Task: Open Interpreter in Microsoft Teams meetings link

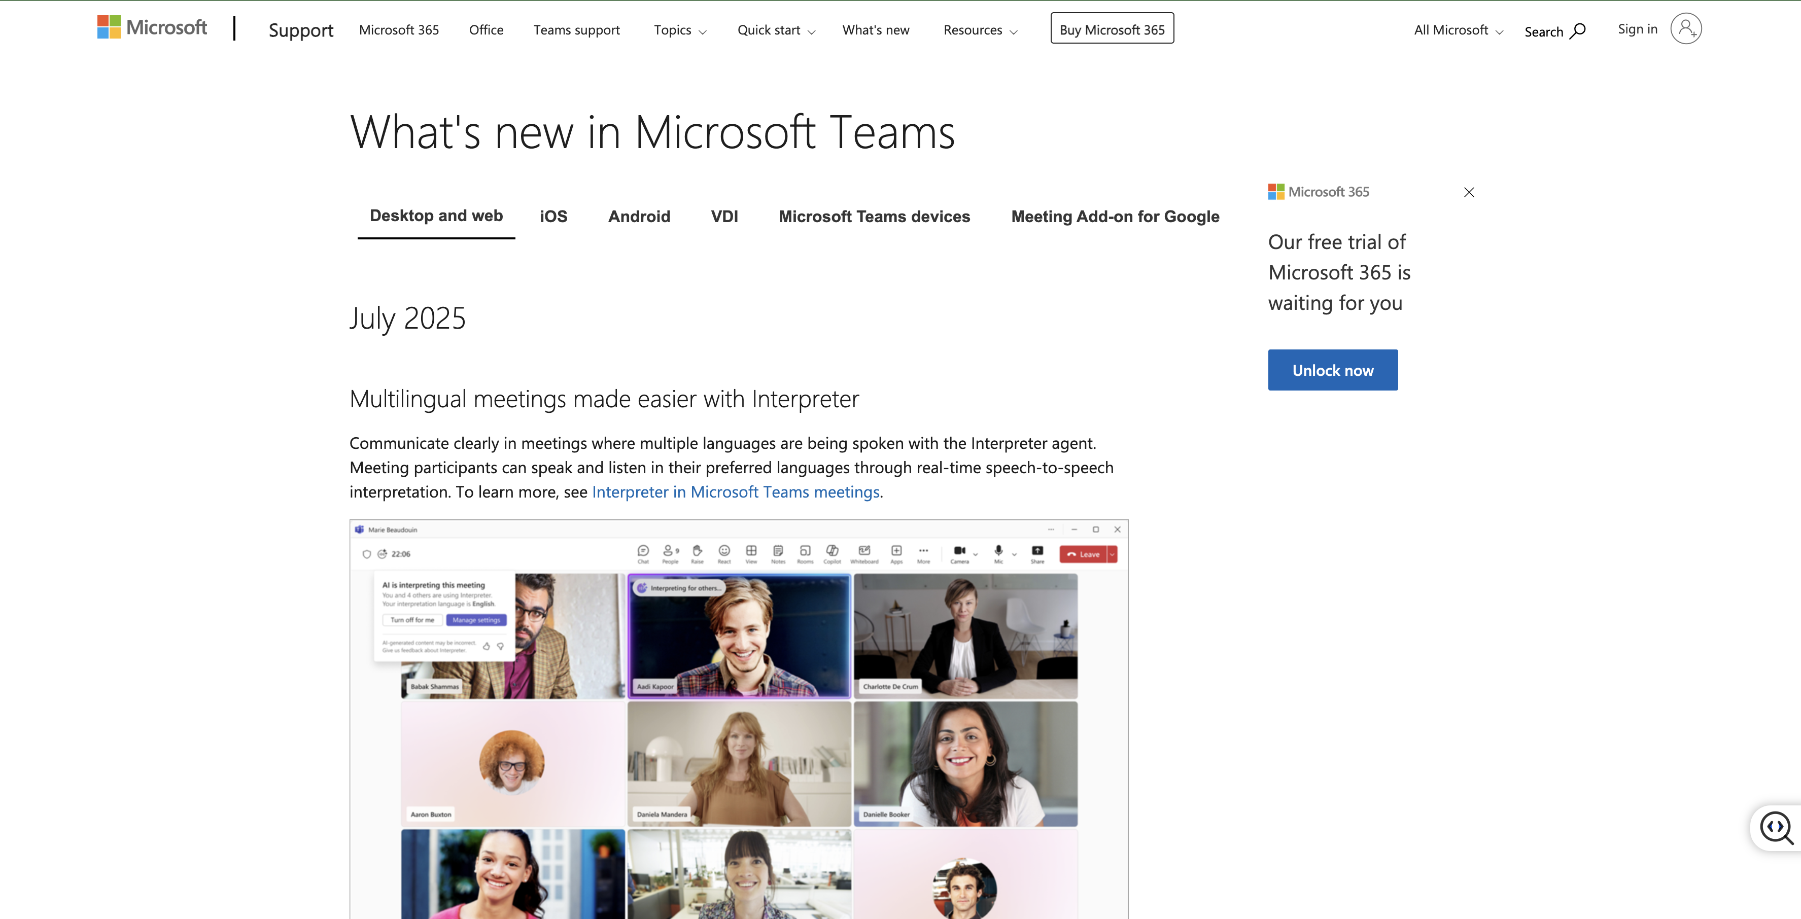Action: 736,492
